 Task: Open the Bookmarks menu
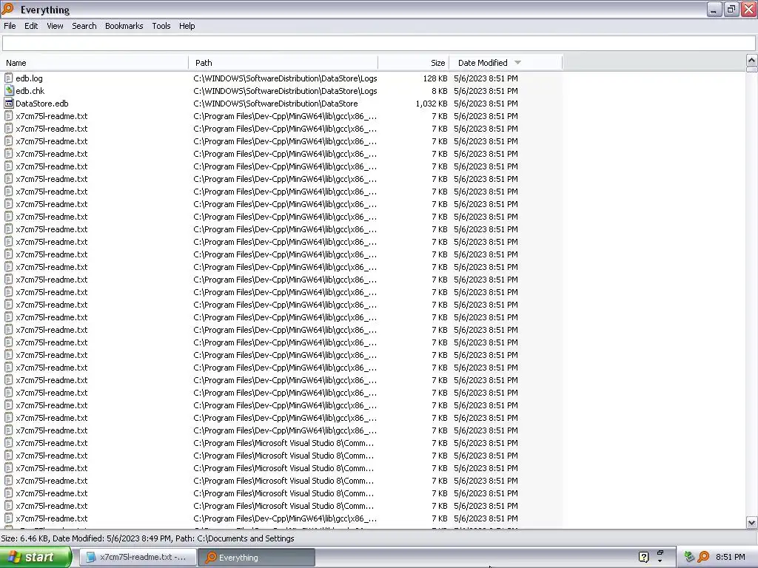(x=124, y=26)
